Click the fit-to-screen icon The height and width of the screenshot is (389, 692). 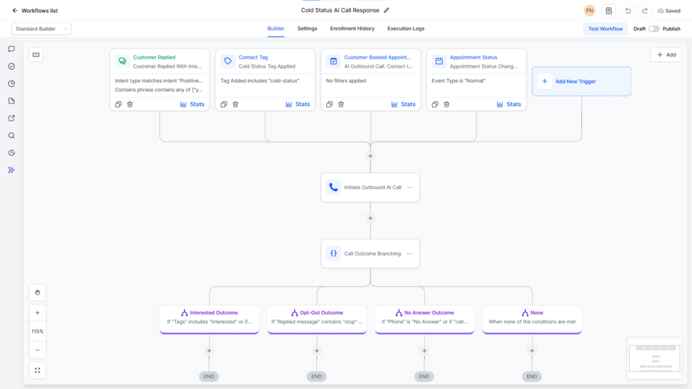38,371
